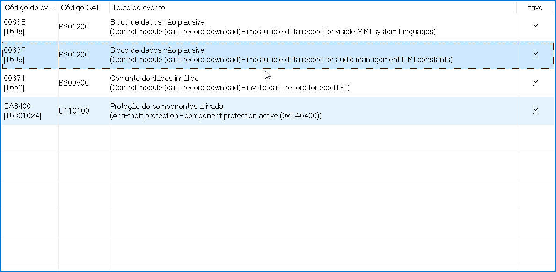Viewport: 556px width, 272px height.
Task: Click the X mark in the EA6400 row
Action: pyautogui.click(x=535, y=111)
